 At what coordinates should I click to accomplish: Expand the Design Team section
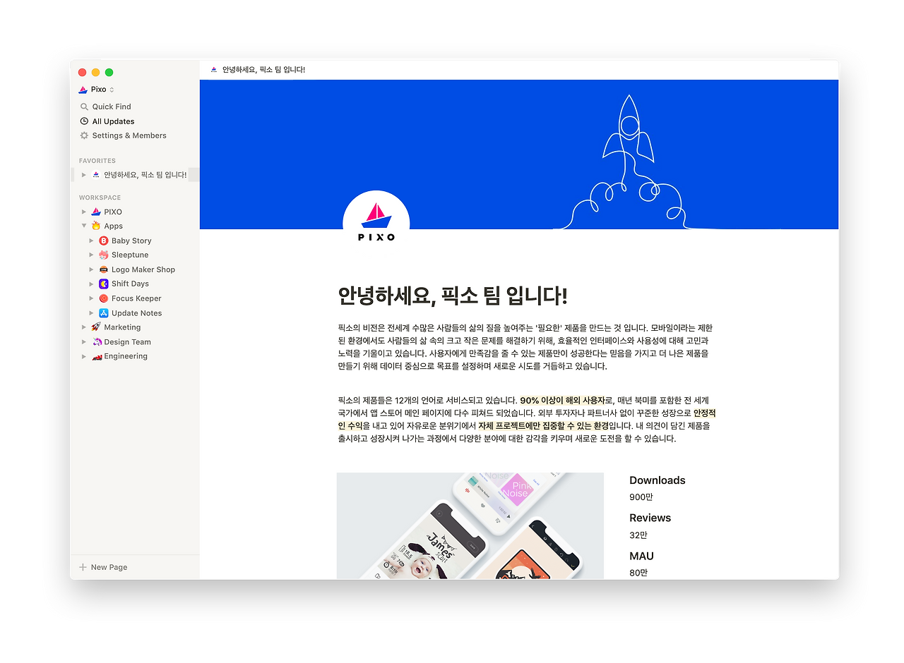(83, 342)
